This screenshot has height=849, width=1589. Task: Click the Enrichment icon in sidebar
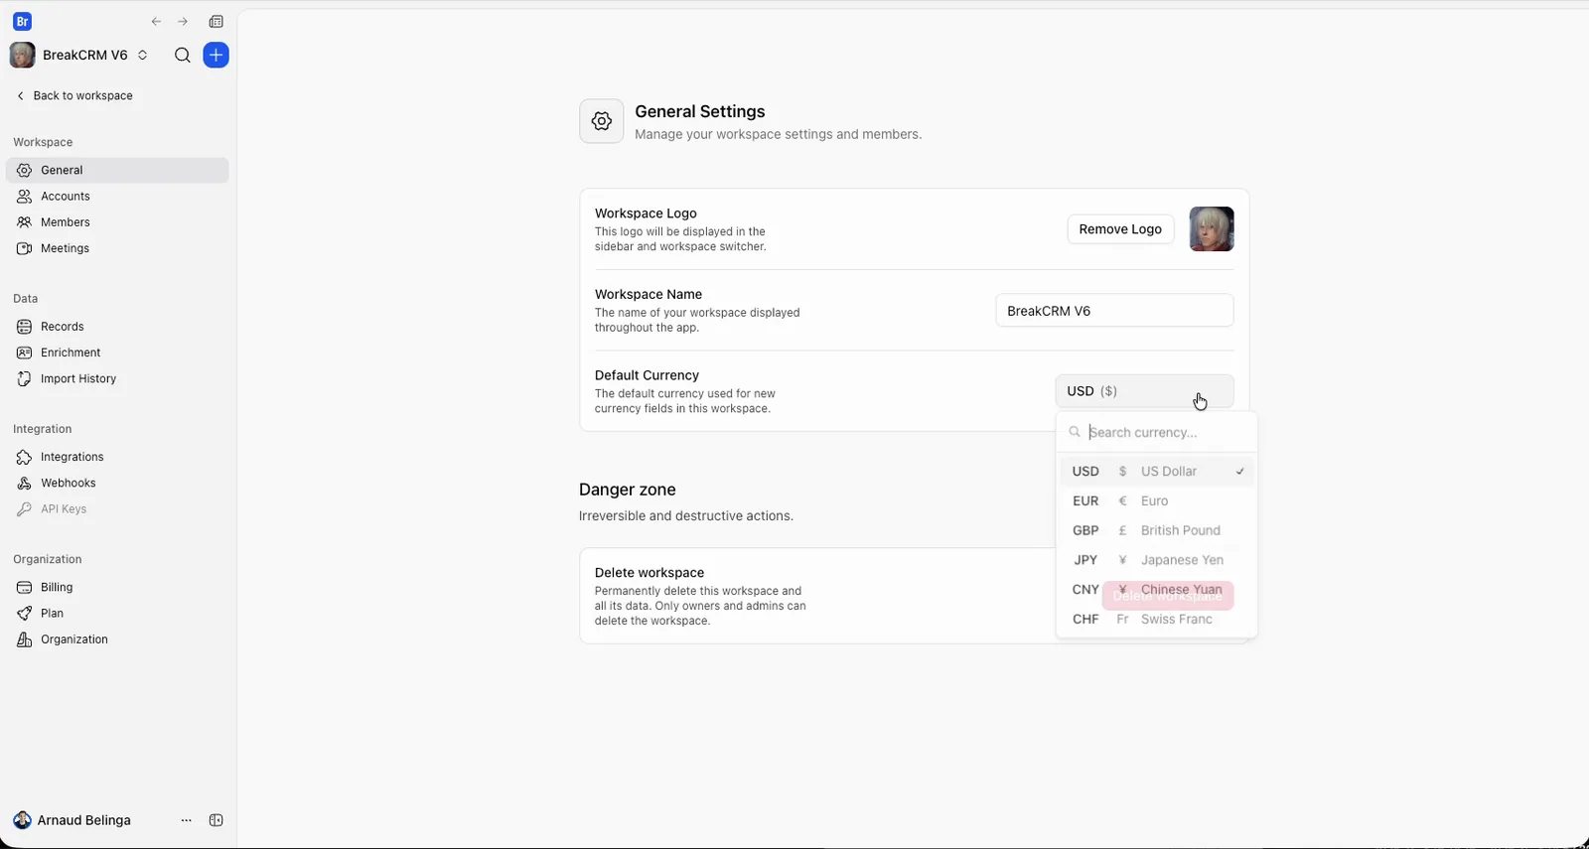pos(24,353)
